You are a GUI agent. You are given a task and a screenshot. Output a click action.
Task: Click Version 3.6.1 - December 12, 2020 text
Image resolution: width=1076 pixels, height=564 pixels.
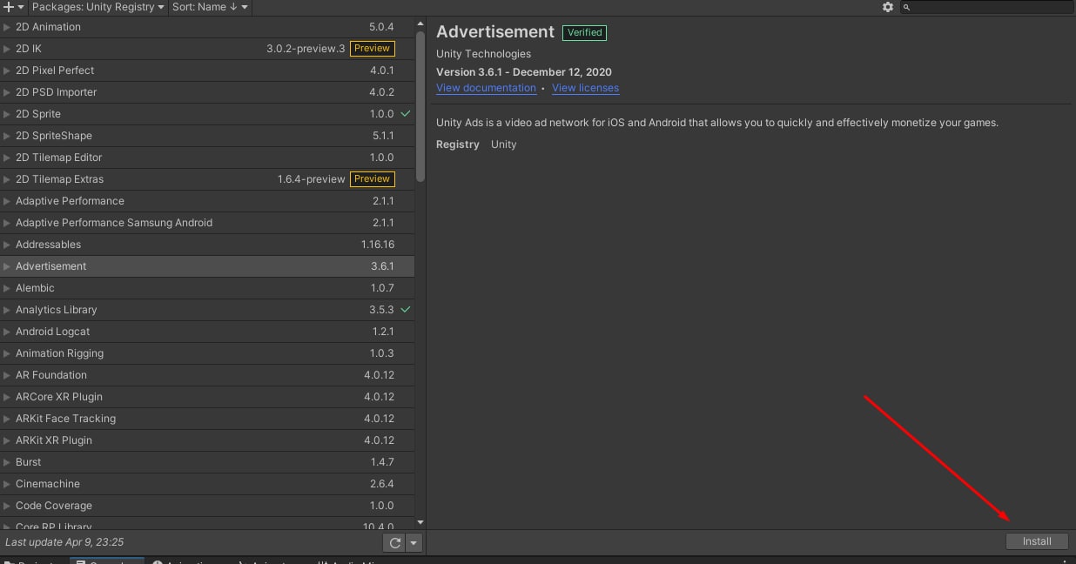coord(524,72)
